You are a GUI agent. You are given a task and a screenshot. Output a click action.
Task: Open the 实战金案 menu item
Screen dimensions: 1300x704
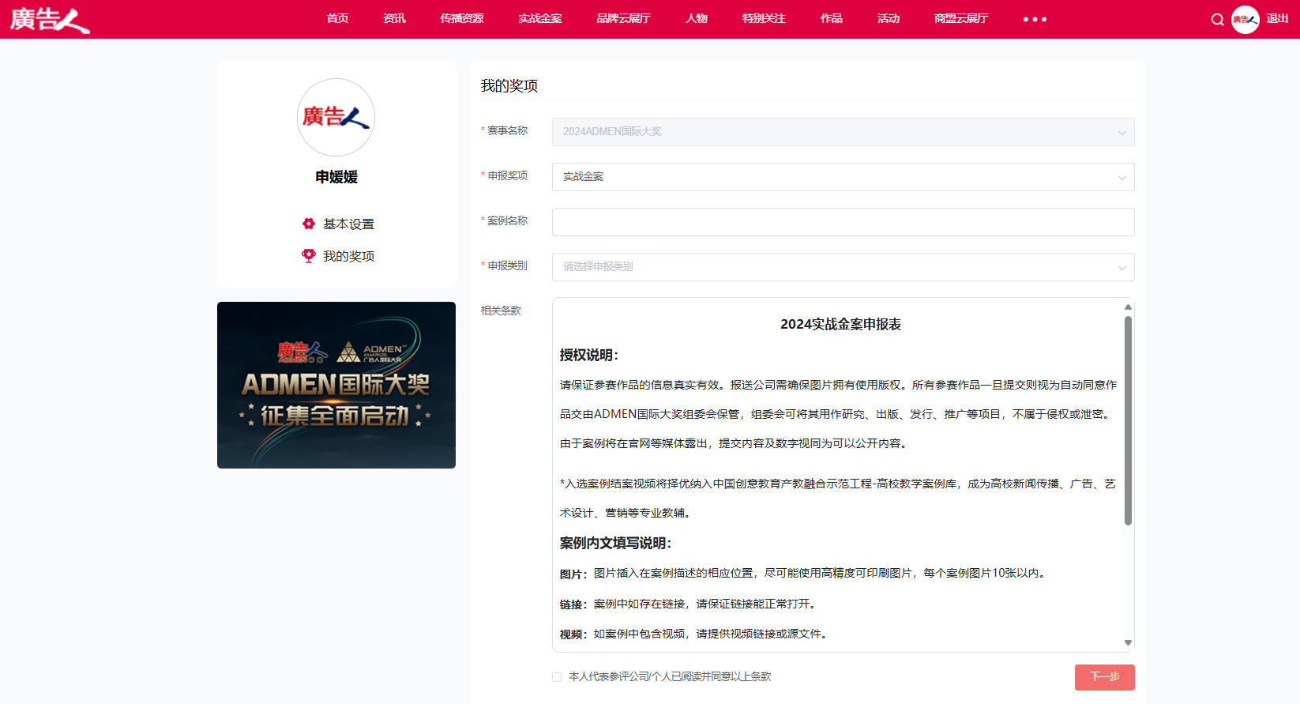coord(540,19)
